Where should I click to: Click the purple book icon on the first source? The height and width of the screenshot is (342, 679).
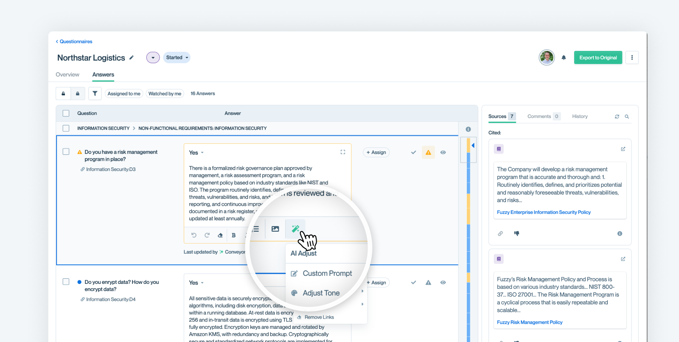pos(499,149)
